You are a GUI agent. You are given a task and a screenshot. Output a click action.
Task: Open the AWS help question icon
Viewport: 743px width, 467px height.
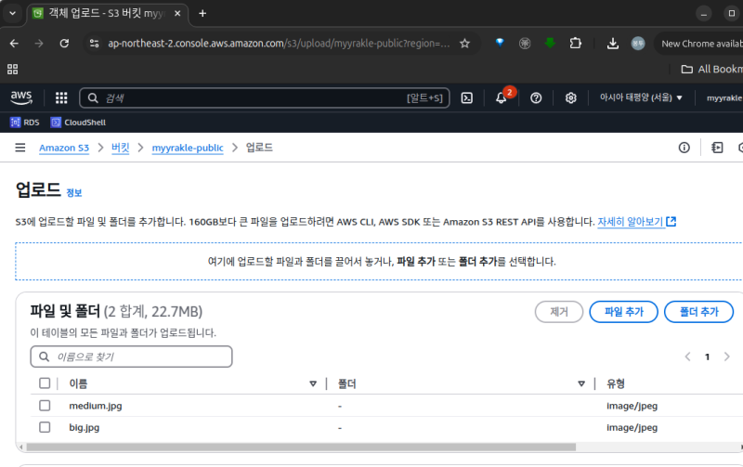pyautogui.click(x=536, y=98)
